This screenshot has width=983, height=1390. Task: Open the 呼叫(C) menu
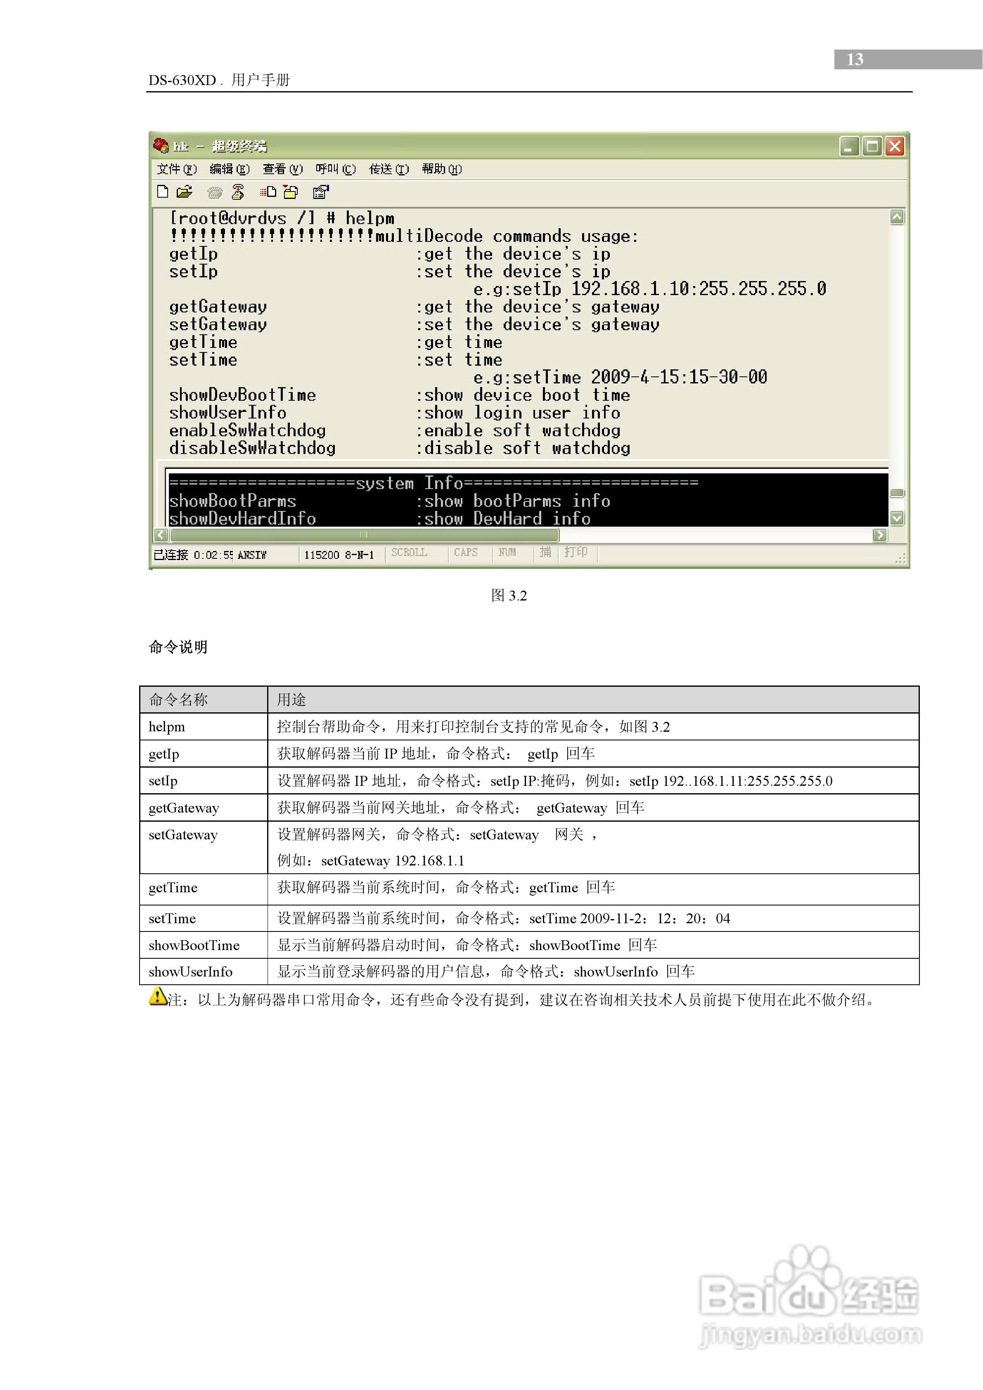pyautogui.click(x=336, y=169)
